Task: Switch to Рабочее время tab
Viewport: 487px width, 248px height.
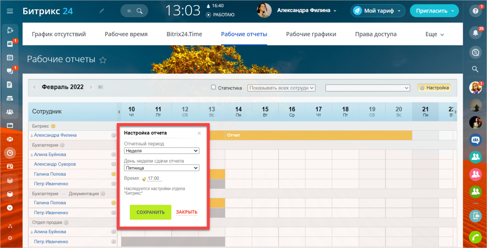Action: click(x=126, y=34)
